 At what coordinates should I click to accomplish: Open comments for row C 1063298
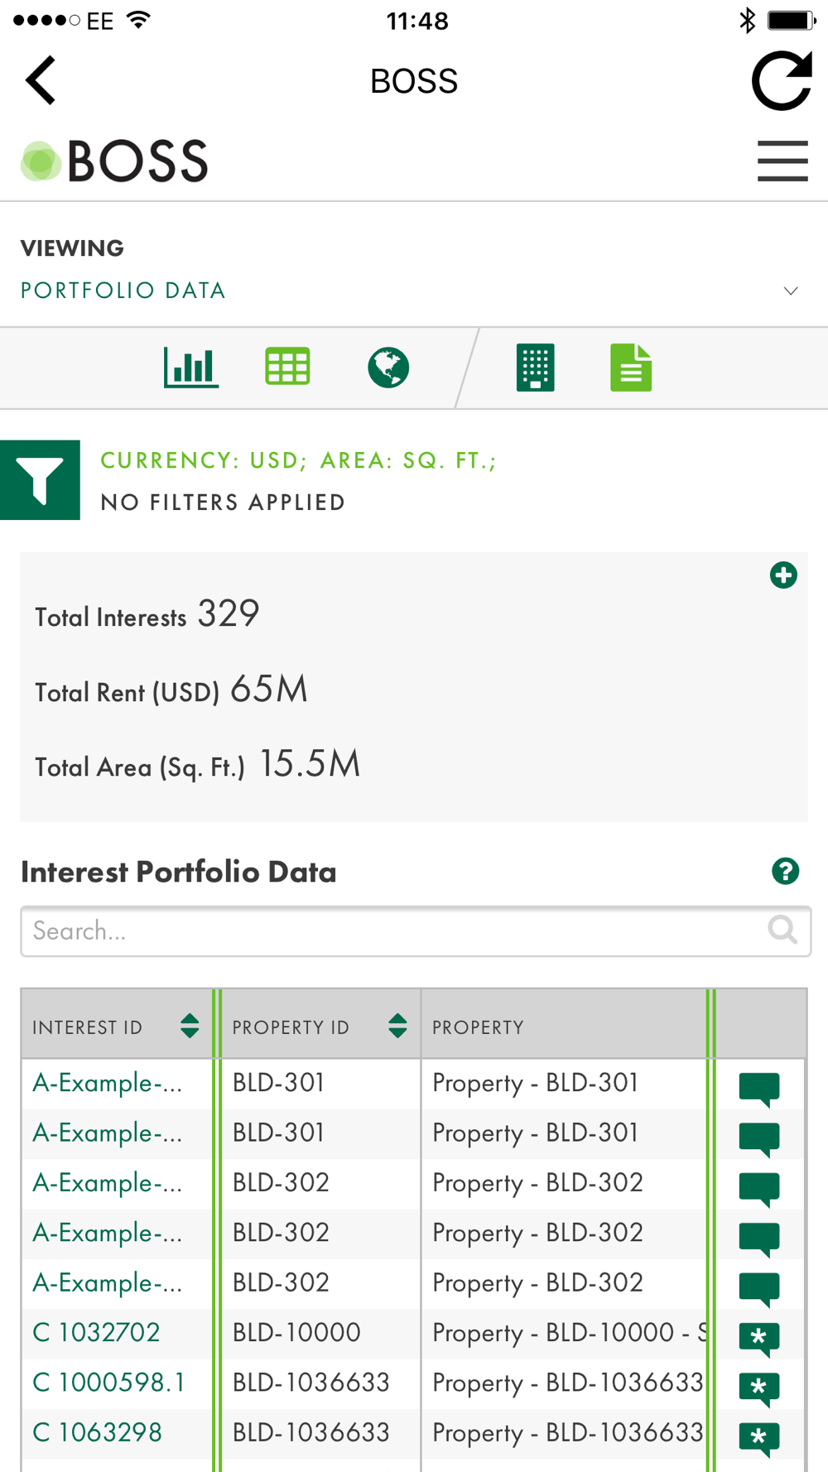(x=759, y=1439)
